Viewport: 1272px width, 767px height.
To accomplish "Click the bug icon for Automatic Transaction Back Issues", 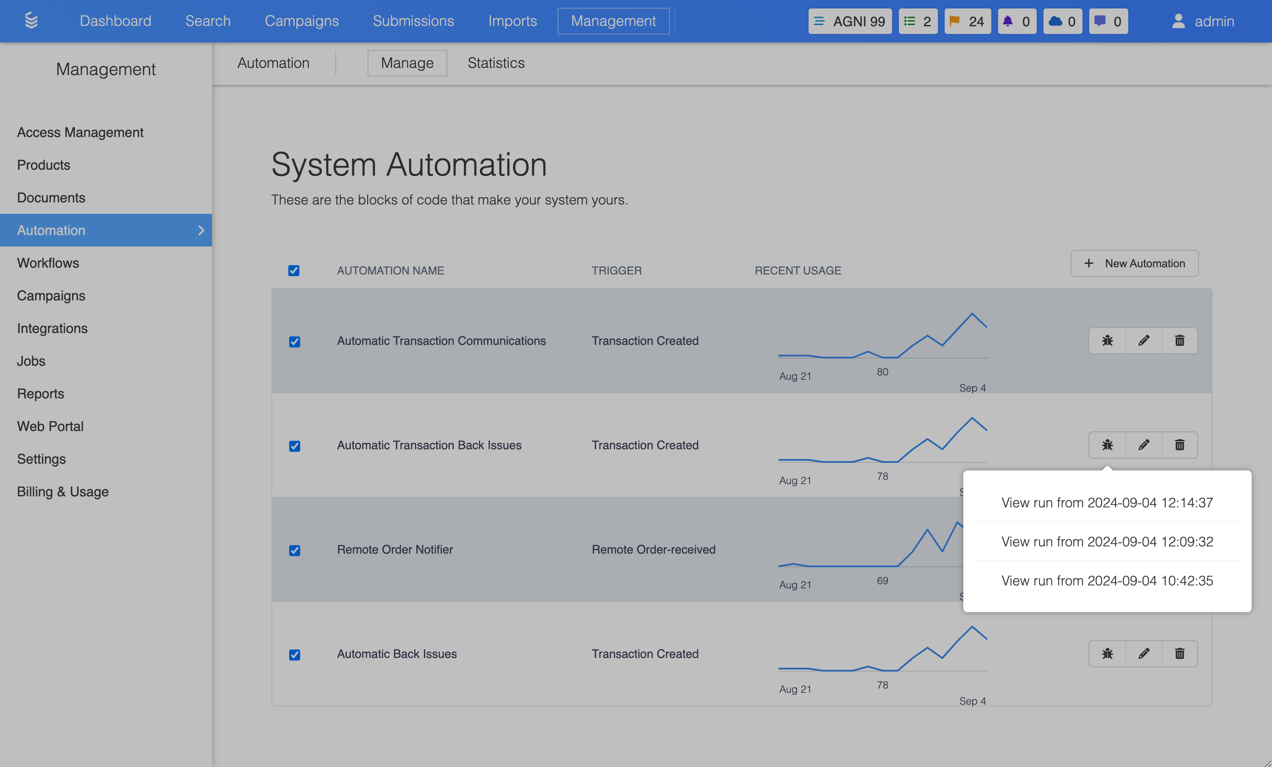I will tap(1107, 445).
